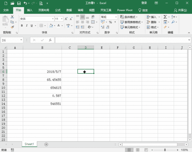Screen dimensions: 192x152
Task: Add a new sheet with plus button
Action: click(46, 144)
